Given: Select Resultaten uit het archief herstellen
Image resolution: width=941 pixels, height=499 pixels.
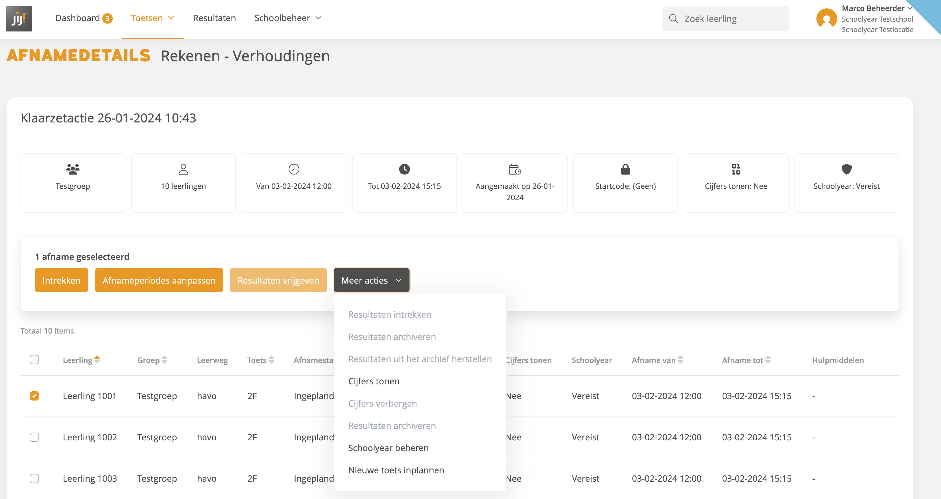Looking at the screenshot, I should point(420,359).
